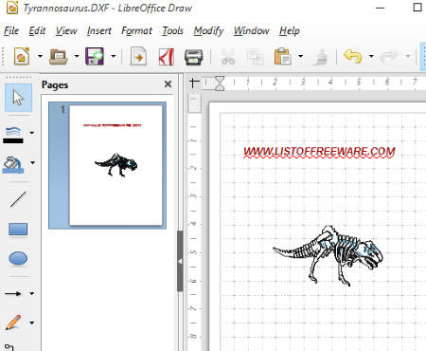The image size is (426, 351).
Task: Expand the Undo history dropdown
Action: [x=371, y=56]
